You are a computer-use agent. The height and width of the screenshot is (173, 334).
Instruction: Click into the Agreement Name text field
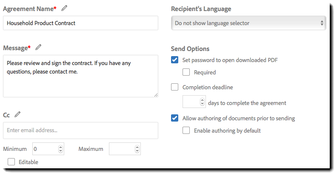pos(80,23)
